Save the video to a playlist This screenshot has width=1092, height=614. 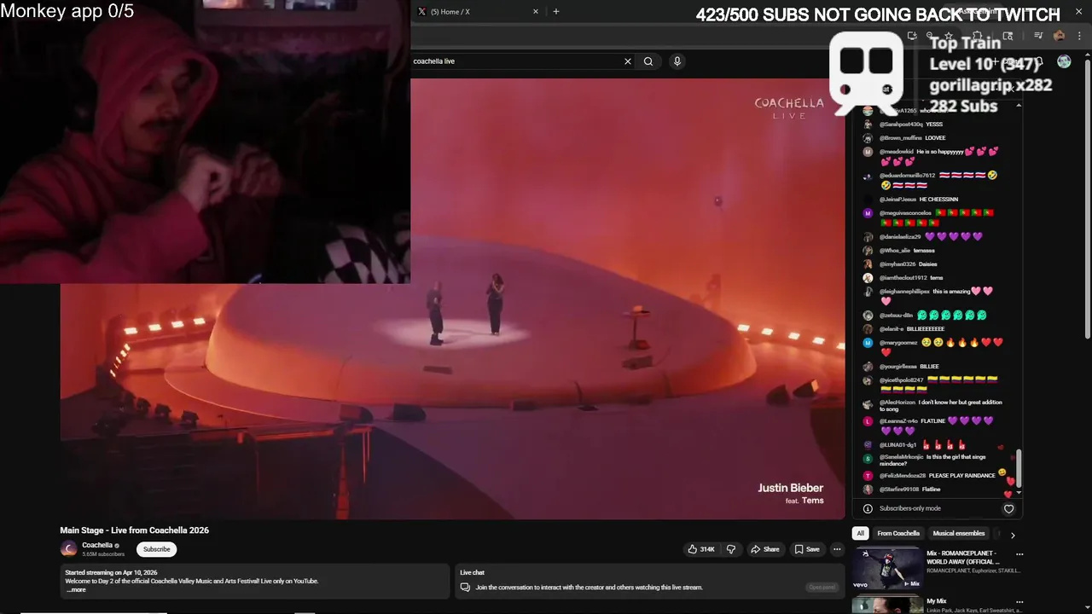[806, 549]
